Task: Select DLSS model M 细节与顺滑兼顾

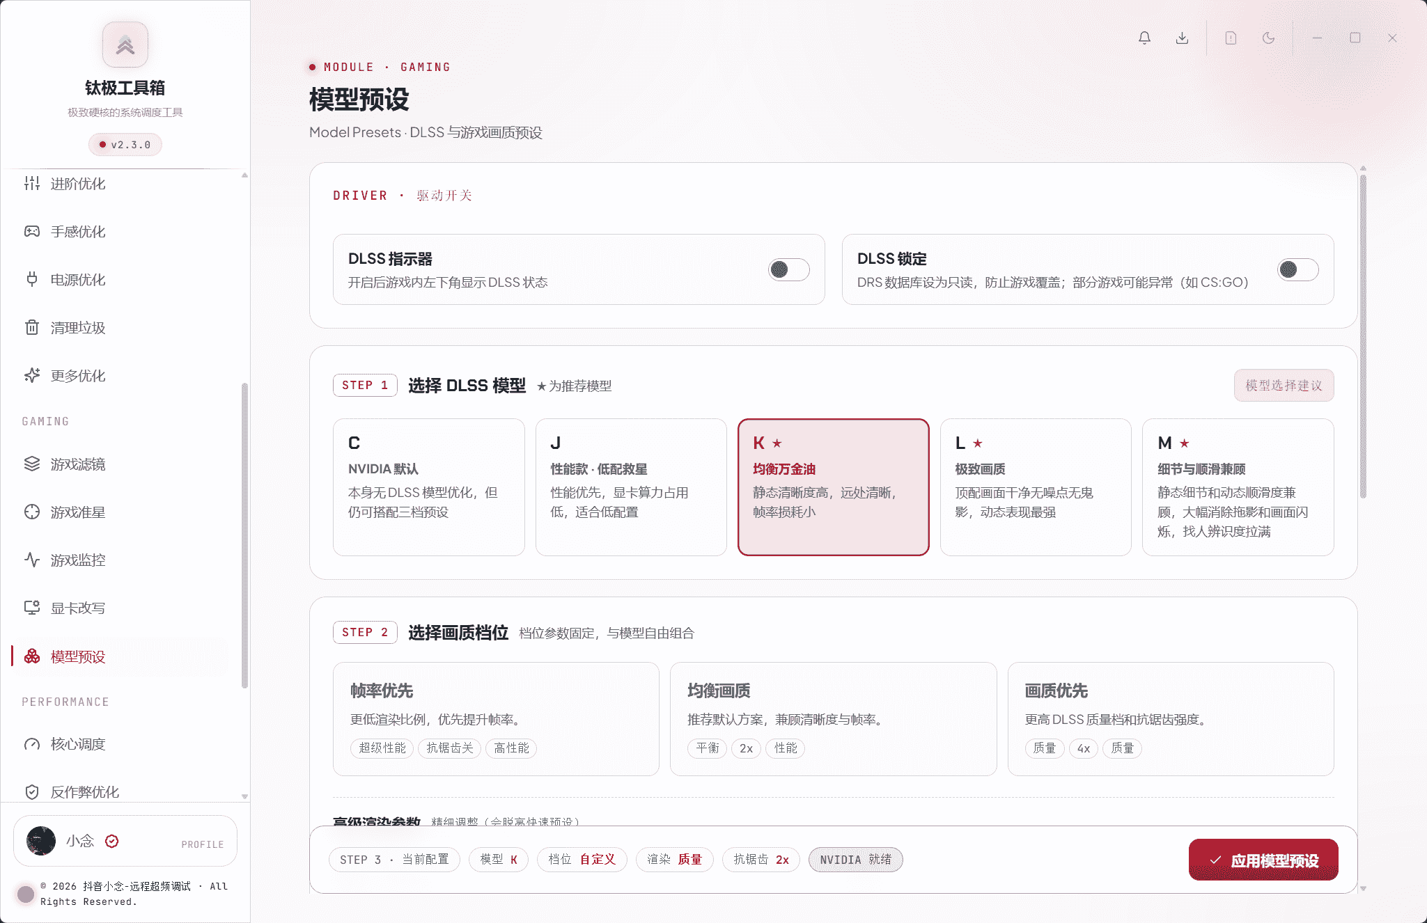Action: 1238,487
